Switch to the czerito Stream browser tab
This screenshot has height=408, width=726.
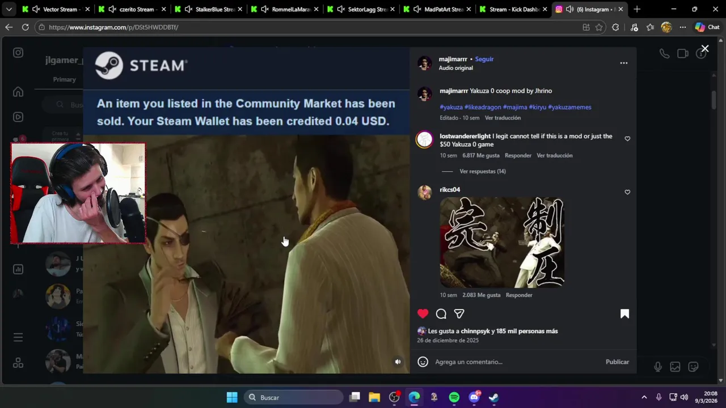130,9
